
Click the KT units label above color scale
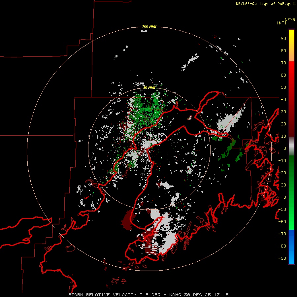point(282,23)
